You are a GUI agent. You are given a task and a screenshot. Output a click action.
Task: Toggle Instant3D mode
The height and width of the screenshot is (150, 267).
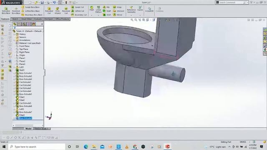[149, 10]
